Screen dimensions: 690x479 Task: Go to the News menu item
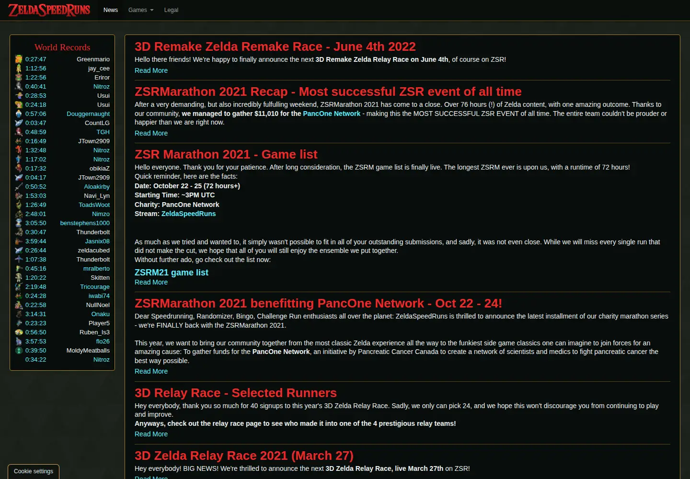tap(111, 10)
